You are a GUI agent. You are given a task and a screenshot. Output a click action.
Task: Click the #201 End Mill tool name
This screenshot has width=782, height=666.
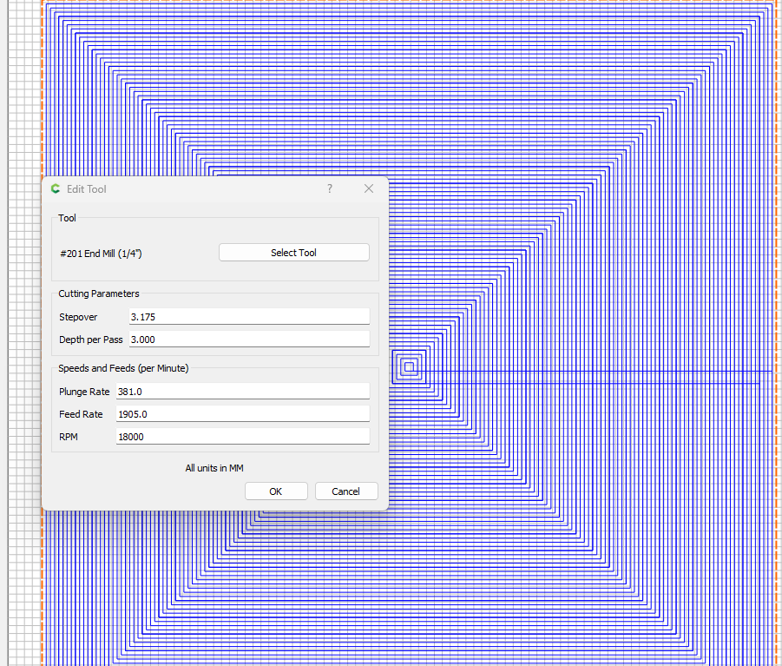[101, 253]
